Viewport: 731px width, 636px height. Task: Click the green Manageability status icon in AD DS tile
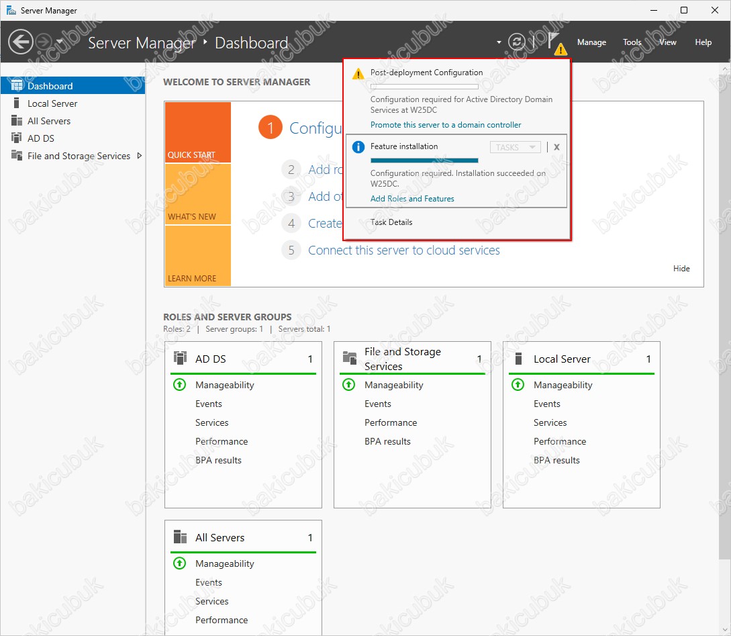(x=179, y=385)
